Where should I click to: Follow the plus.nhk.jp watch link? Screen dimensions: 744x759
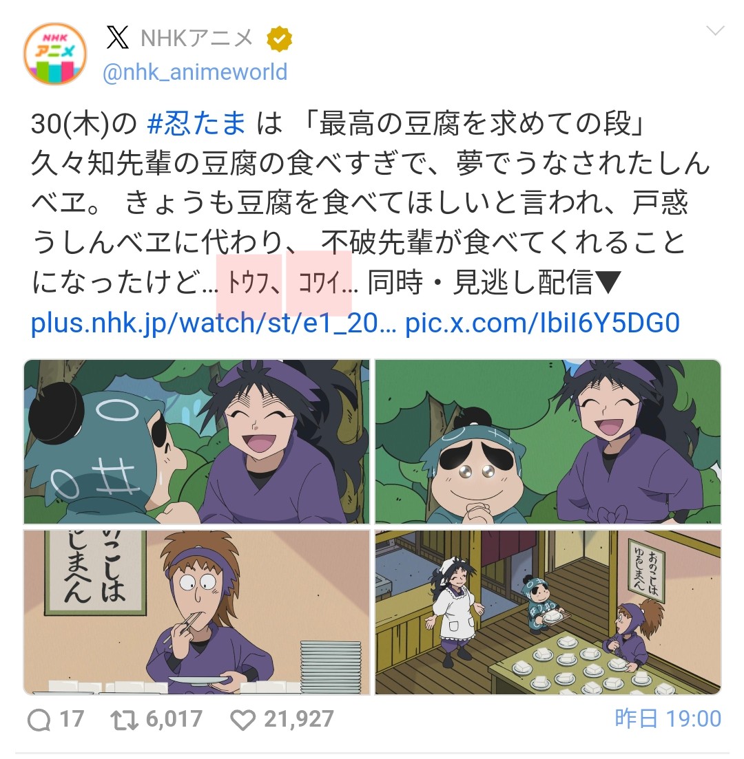(214, 323)
